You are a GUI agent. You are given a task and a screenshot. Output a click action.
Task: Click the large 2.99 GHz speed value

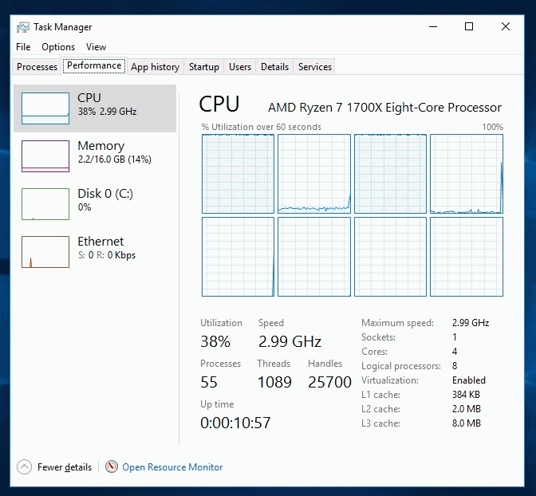pos(290,341)
